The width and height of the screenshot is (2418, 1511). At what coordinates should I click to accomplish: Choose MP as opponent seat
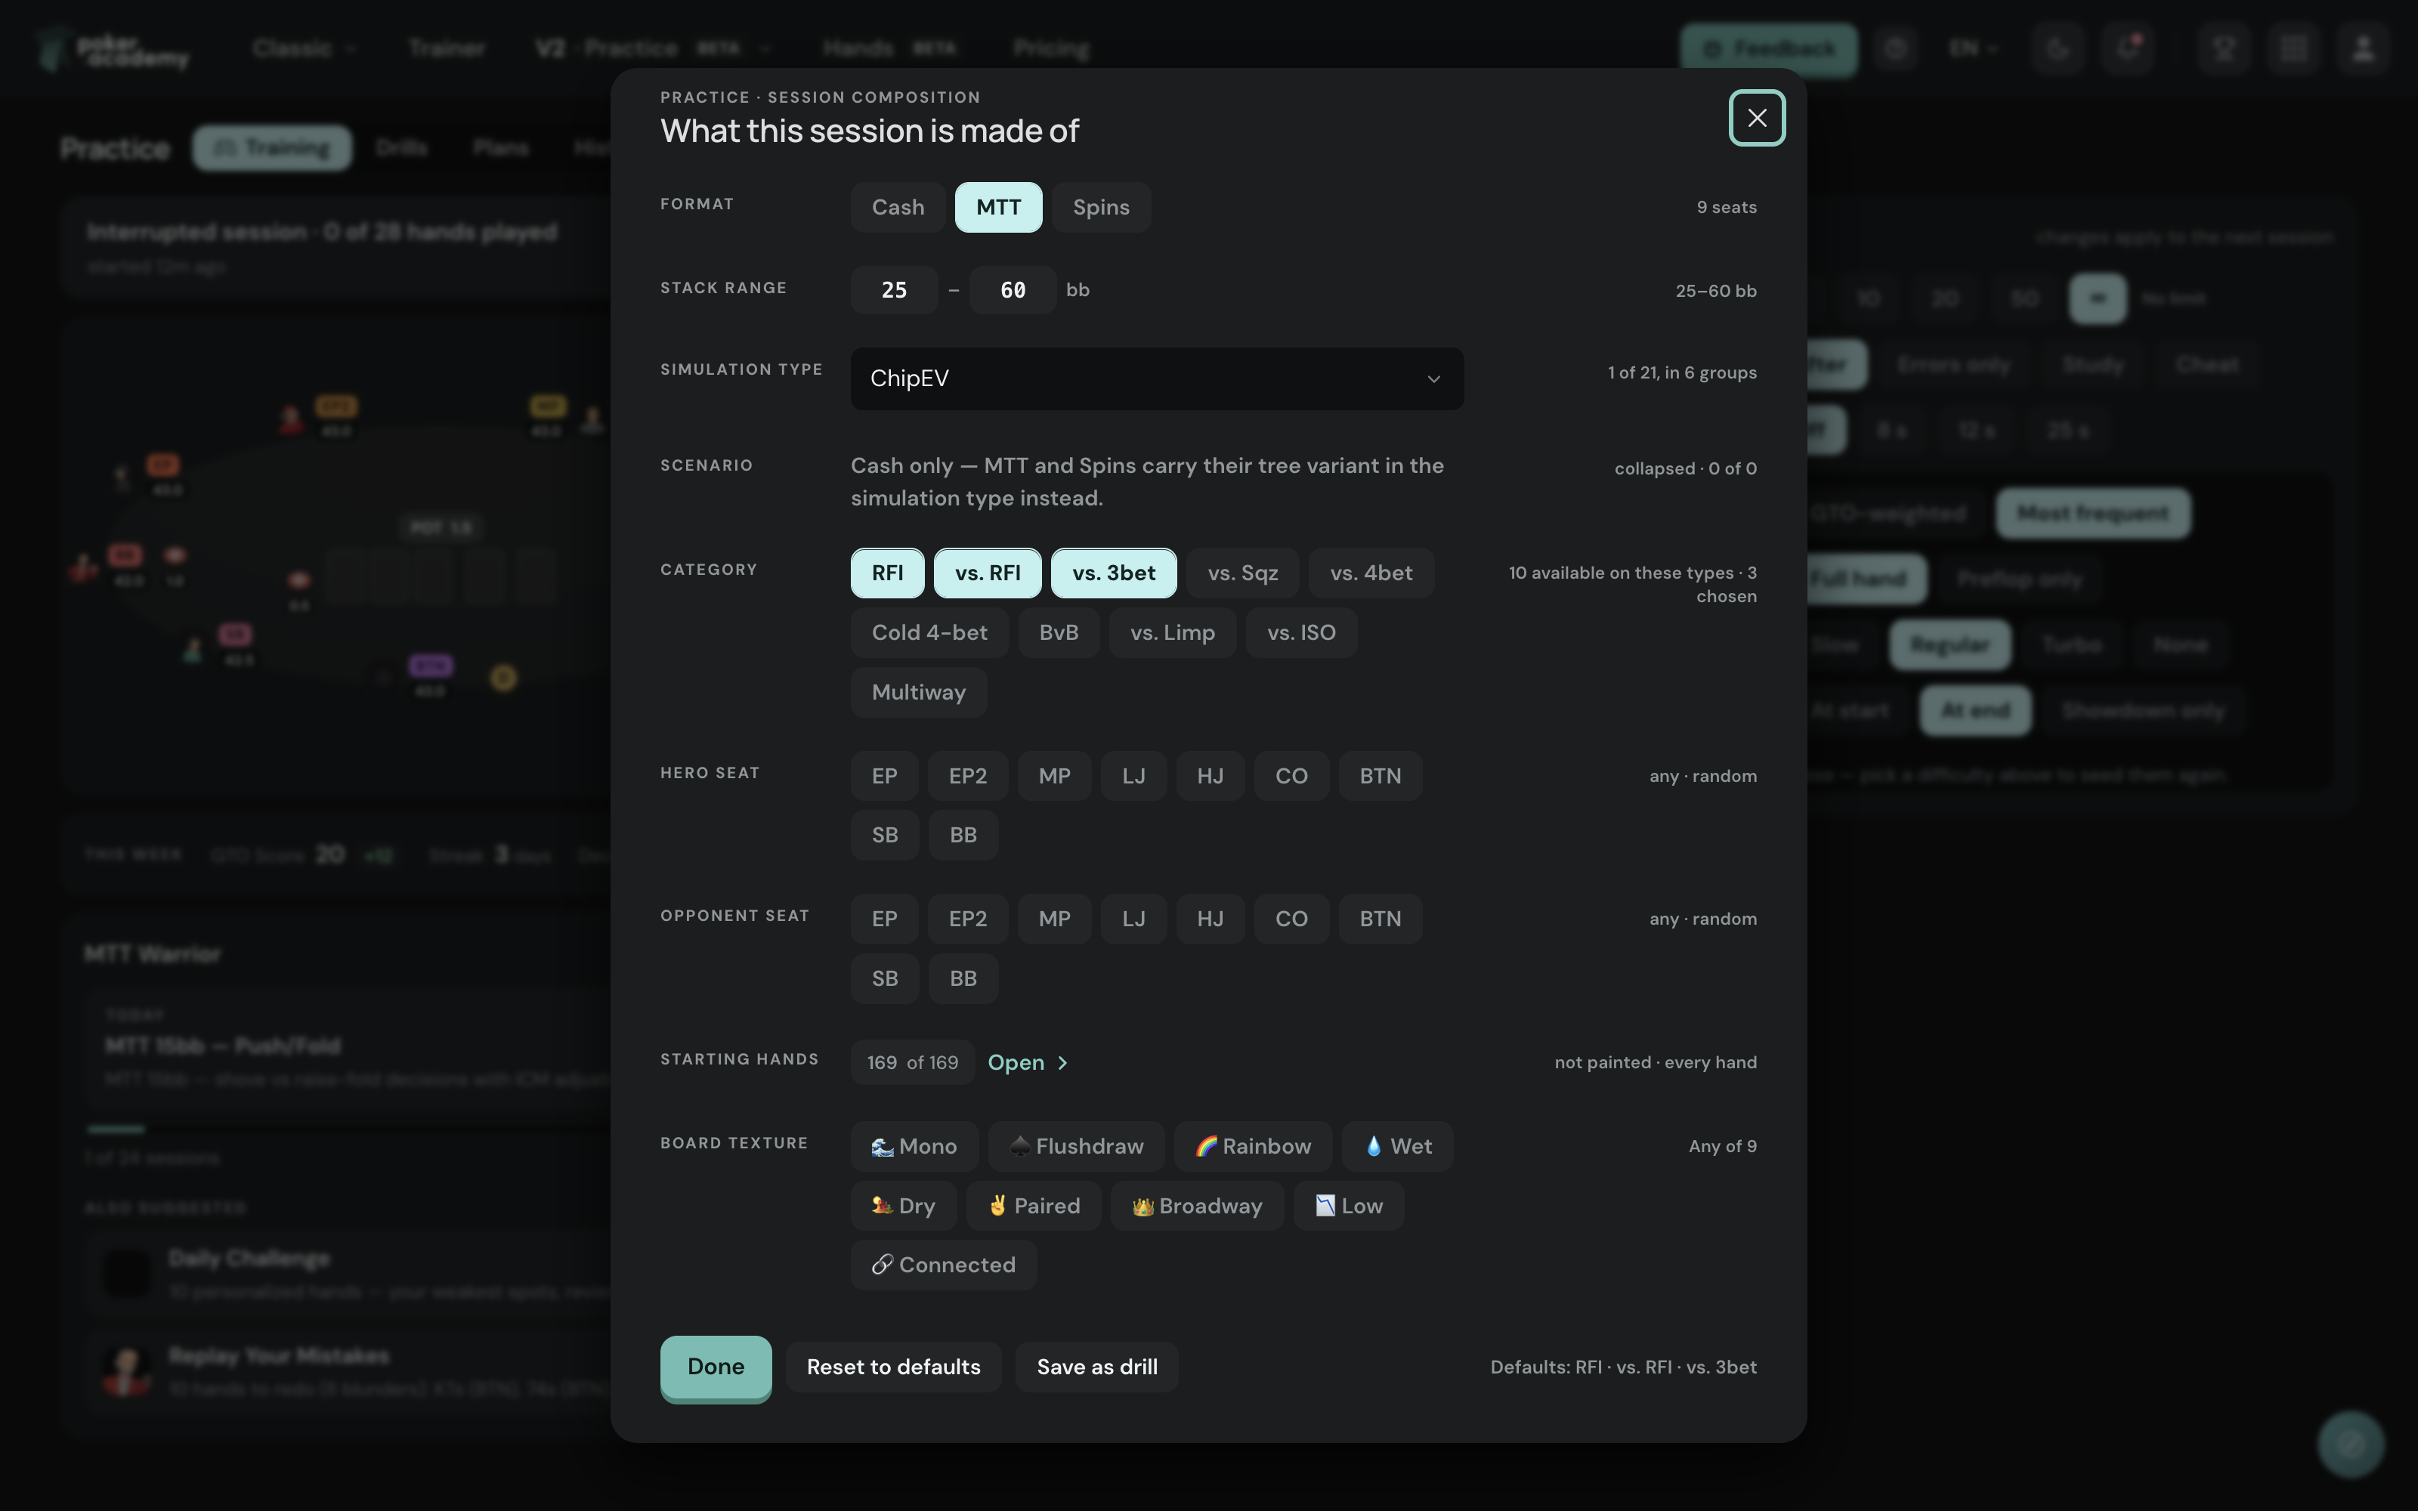tap(1054, 919)
